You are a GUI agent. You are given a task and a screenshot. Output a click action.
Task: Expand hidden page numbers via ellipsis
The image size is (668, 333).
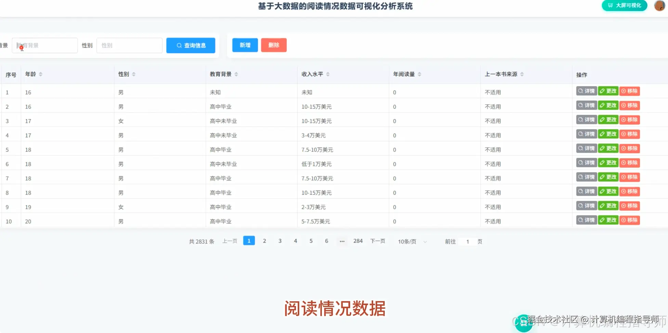pos(342,241)
